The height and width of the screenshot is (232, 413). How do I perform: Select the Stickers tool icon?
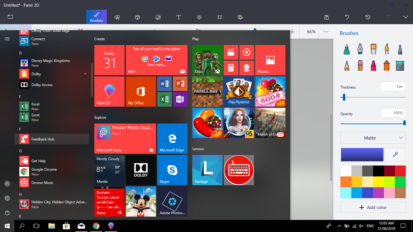pos(158,17)
